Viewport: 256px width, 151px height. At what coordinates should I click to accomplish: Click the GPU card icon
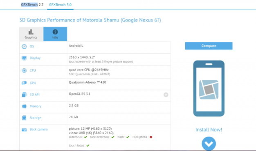pos(24,83)
